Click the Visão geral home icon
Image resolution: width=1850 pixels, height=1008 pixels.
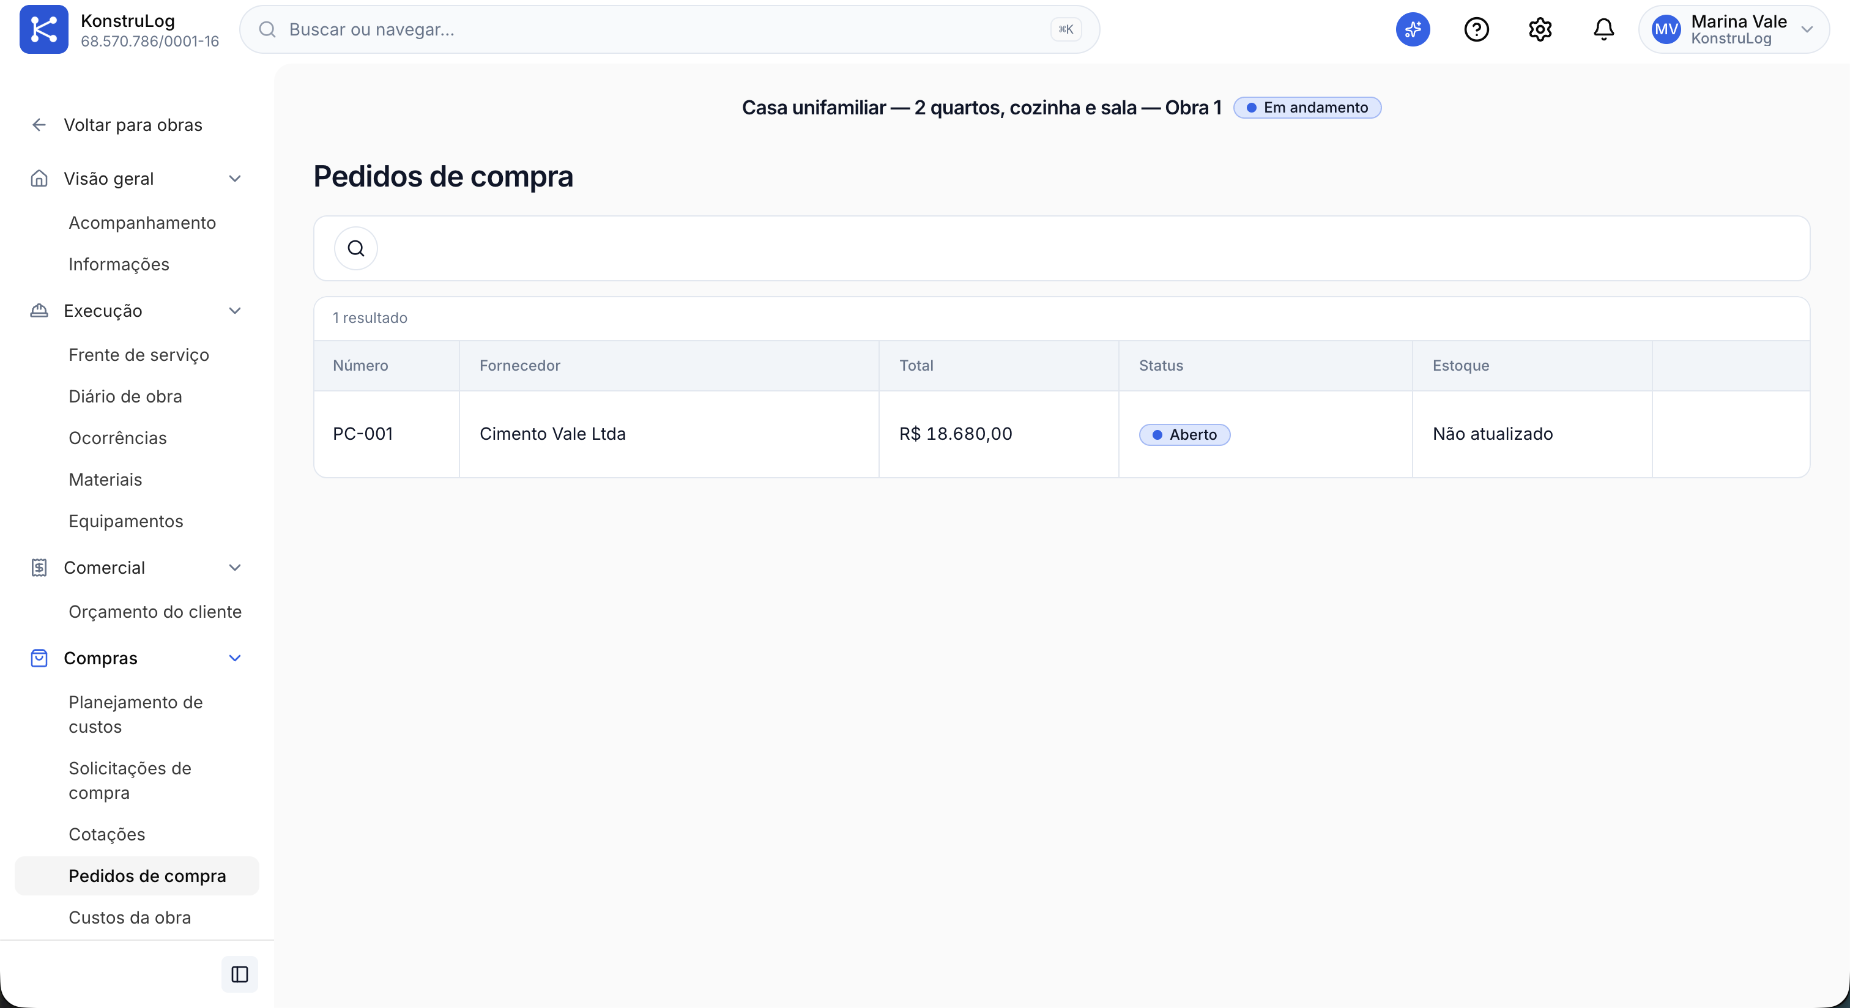[39, 178]
